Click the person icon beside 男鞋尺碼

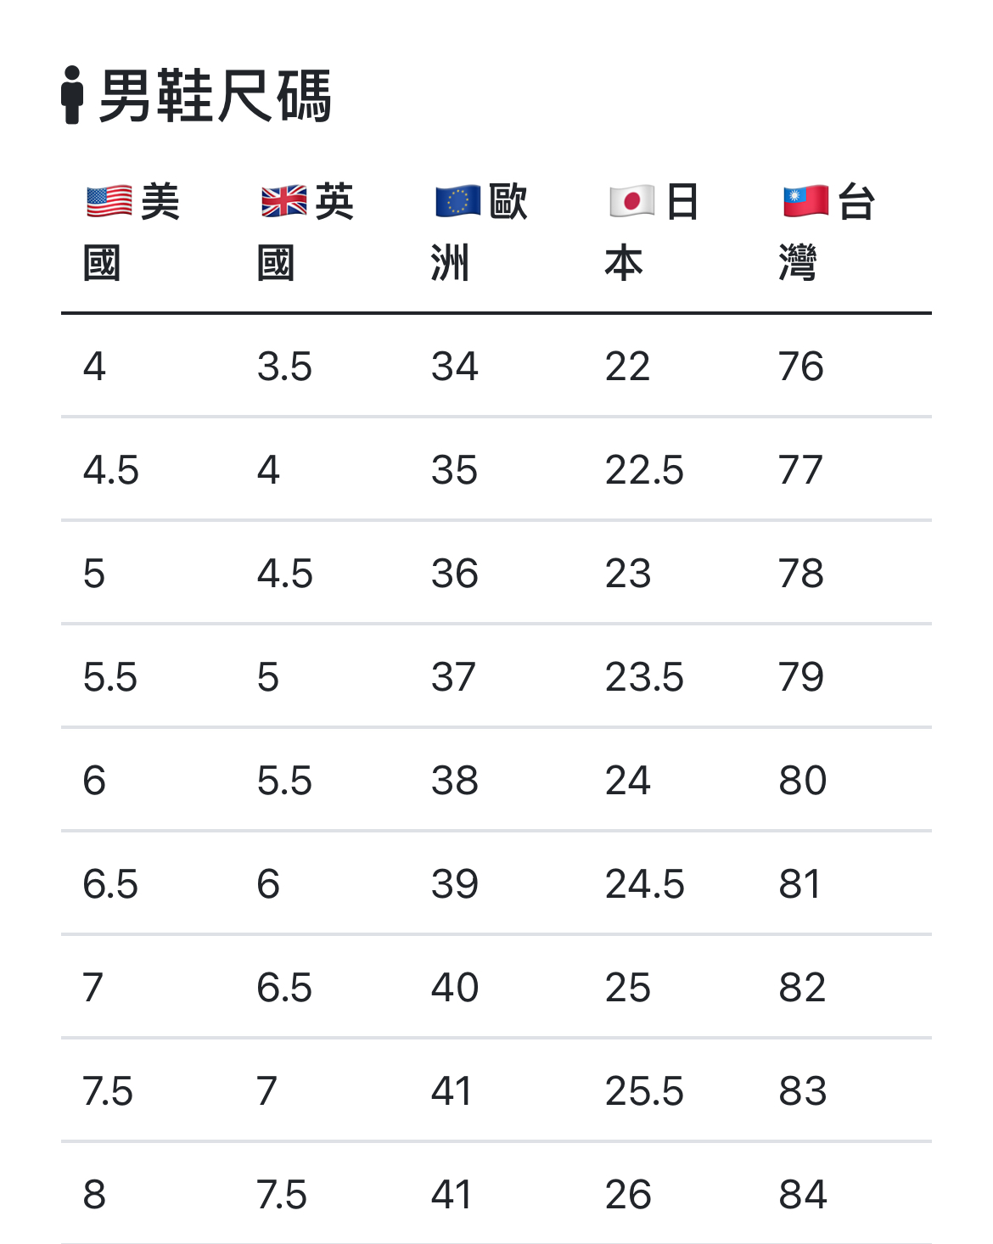72,95
